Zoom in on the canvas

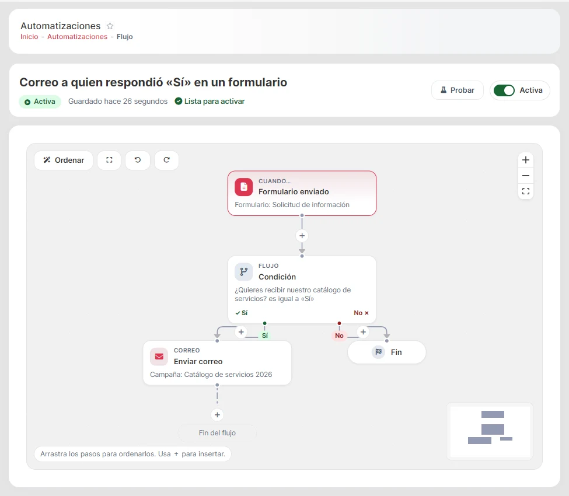point(525,160)
